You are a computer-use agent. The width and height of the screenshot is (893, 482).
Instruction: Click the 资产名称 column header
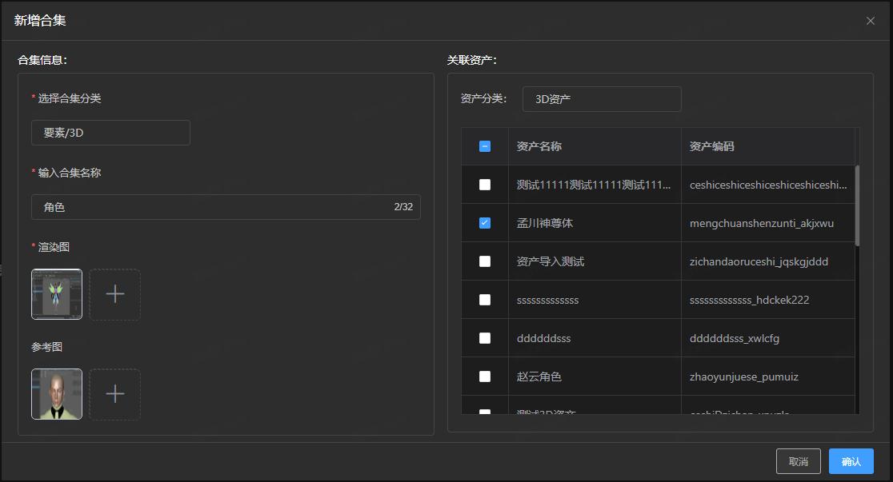[x=539, y=146]
